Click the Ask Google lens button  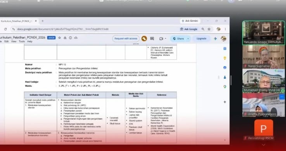(x=189, y=29)
